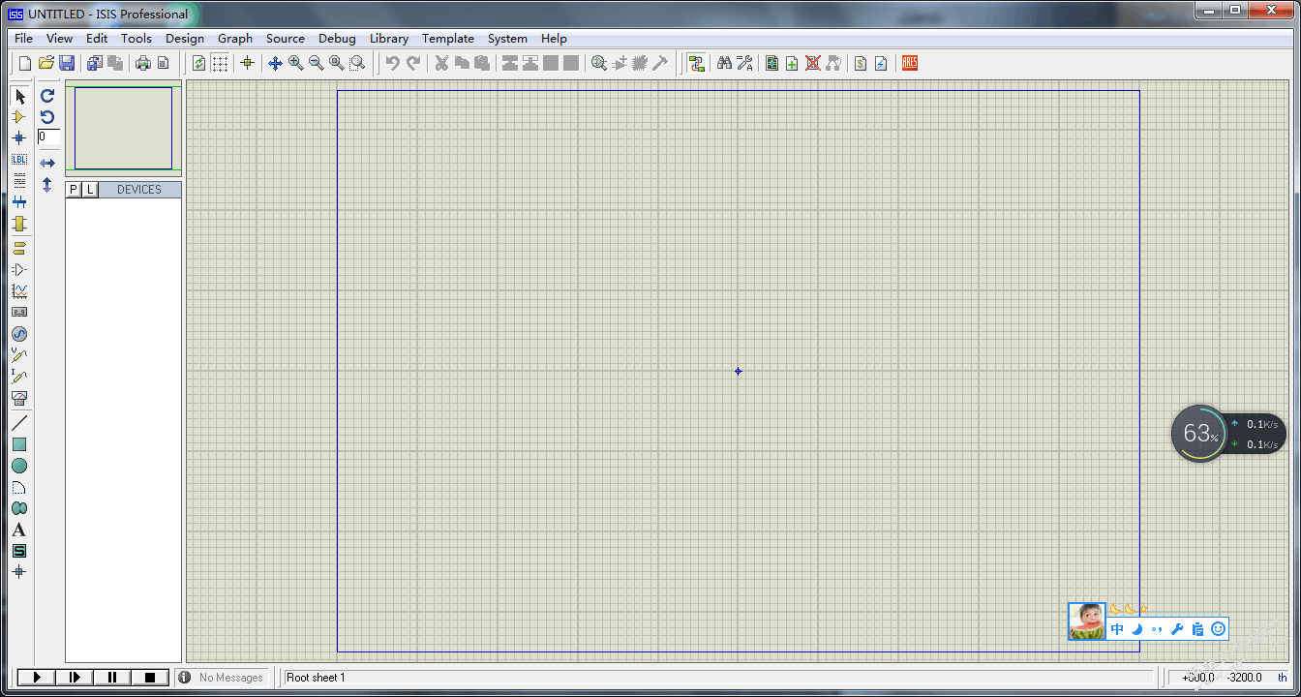Image resolution: width=1301 pixels, height=697 pixels.
Task: Select Component Mode tool
Action: pyautogui.click(x=19, y=116)
